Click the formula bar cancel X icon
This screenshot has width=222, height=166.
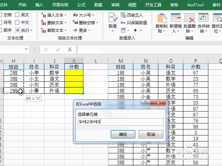tap(46, 49)
